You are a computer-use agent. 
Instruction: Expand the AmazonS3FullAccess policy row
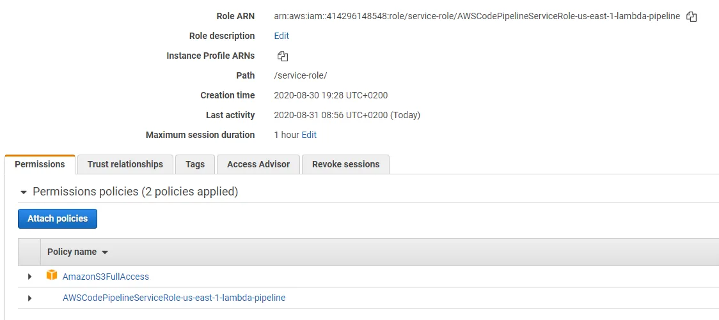(x=30, y=277)
